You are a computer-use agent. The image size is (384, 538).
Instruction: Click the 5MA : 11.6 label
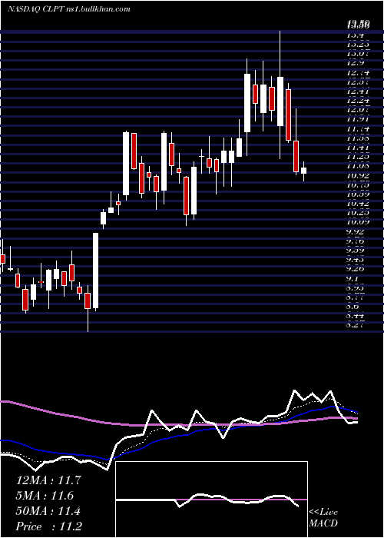[x=45, y=496]
